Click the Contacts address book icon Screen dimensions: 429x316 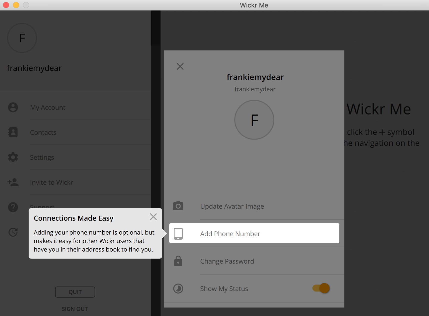pos(13,132)
